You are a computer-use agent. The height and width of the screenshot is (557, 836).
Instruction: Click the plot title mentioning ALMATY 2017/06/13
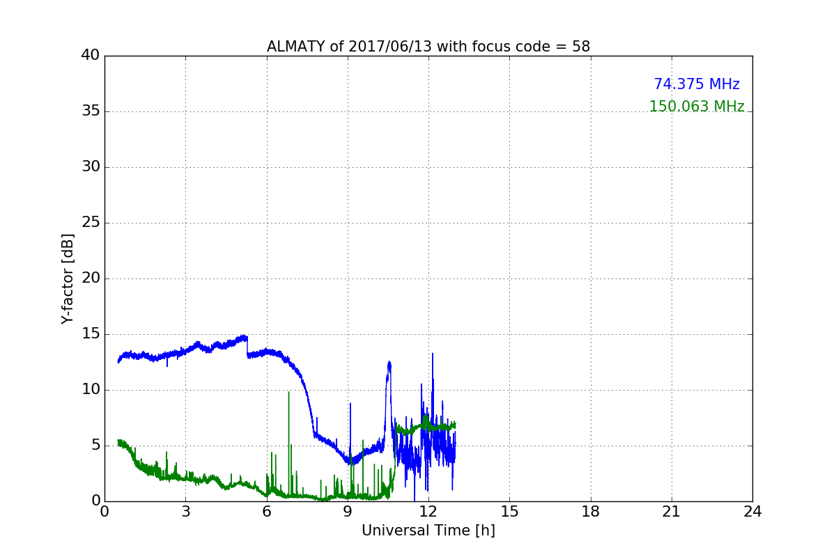(x=428, y=47)
